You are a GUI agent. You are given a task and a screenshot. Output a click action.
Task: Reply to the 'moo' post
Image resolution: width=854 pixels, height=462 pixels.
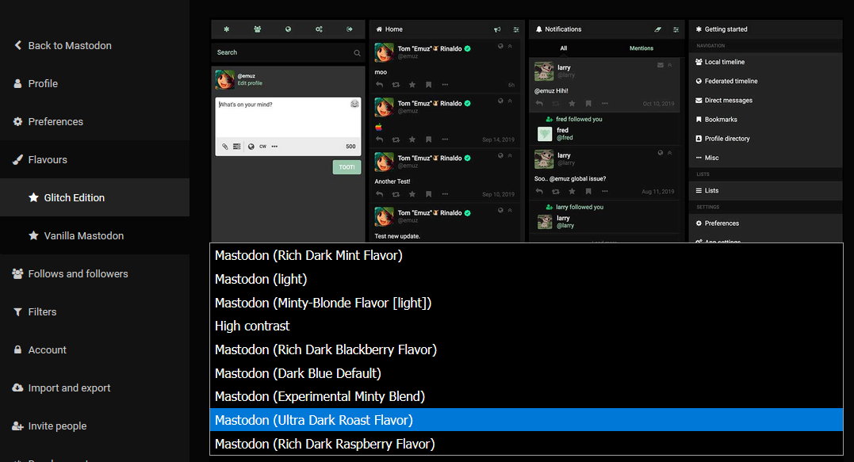click(380, 85)
